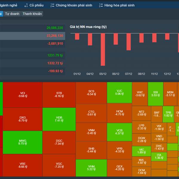
Task: Select green MWG treemap tile
Action: pos(23,142)
